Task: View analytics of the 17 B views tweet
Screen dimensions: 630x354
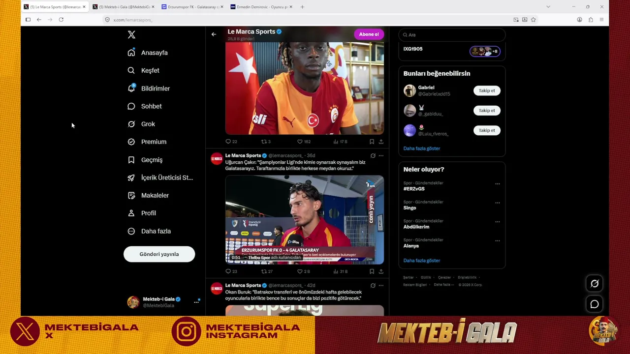Action: point(340,142)
